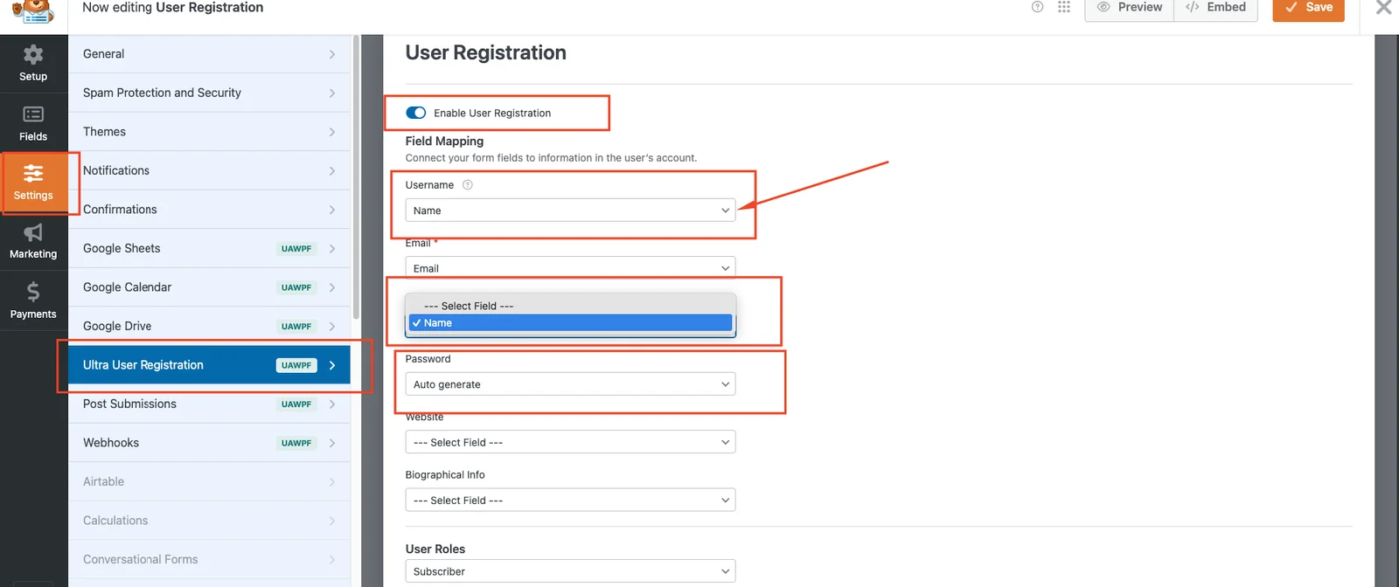Viewport: 1399px width, 587px height.
Task: Open the Payments dollar section
Action: point(33,300)
